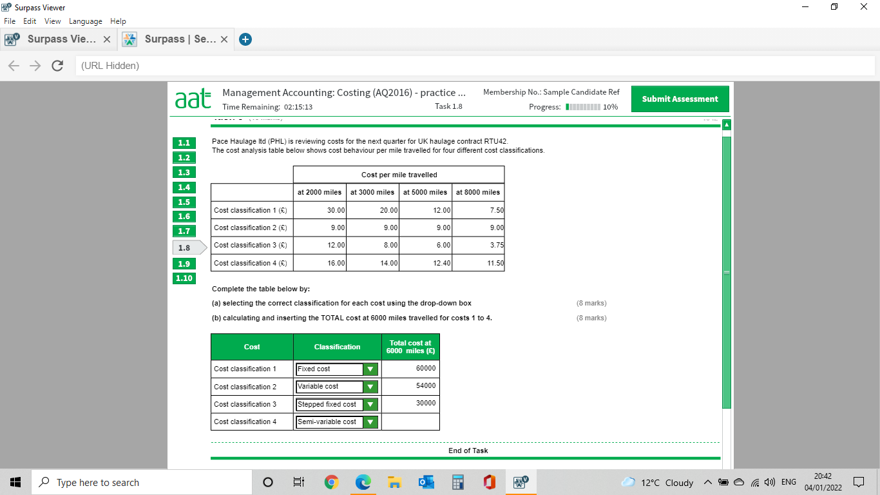Open the Windows Start menu
Image resolution: width=880 pixels, height=495 pixels.
(15, 482)
